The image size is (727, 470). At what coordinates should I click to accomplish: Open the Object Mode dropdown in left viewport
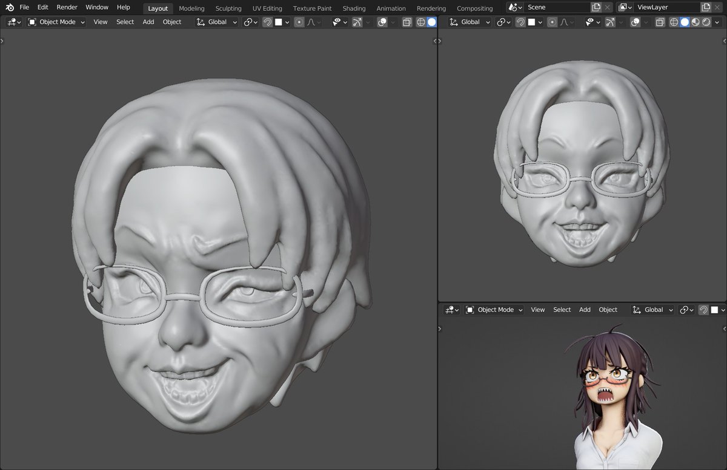57,22
